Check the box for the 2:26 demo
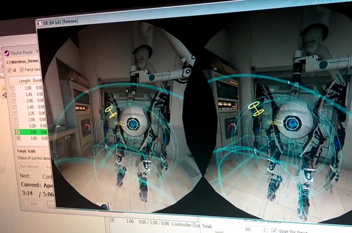352x233 pixels. pyautogui.click(x=14, y=113)
